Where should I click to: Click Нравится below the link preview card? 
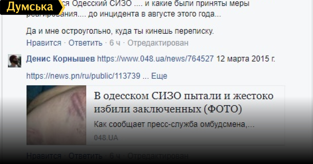tap(44, 156)
